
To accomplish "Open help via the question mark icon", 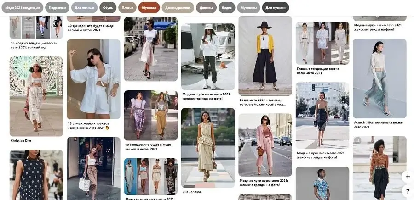I will coord(407,191).
